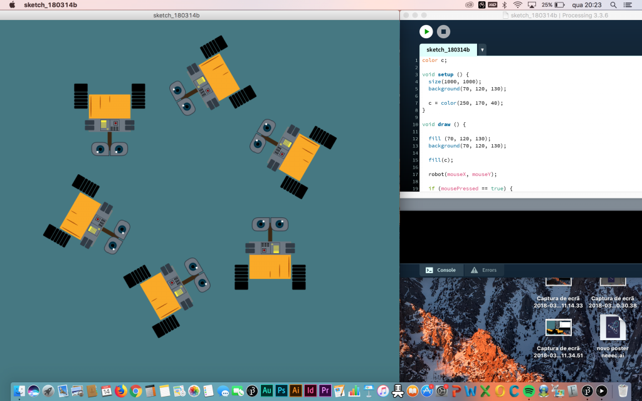Launch Microsoft Word from the Dock
The width and height of the screenshot is (642, 401).
(471, 391)
